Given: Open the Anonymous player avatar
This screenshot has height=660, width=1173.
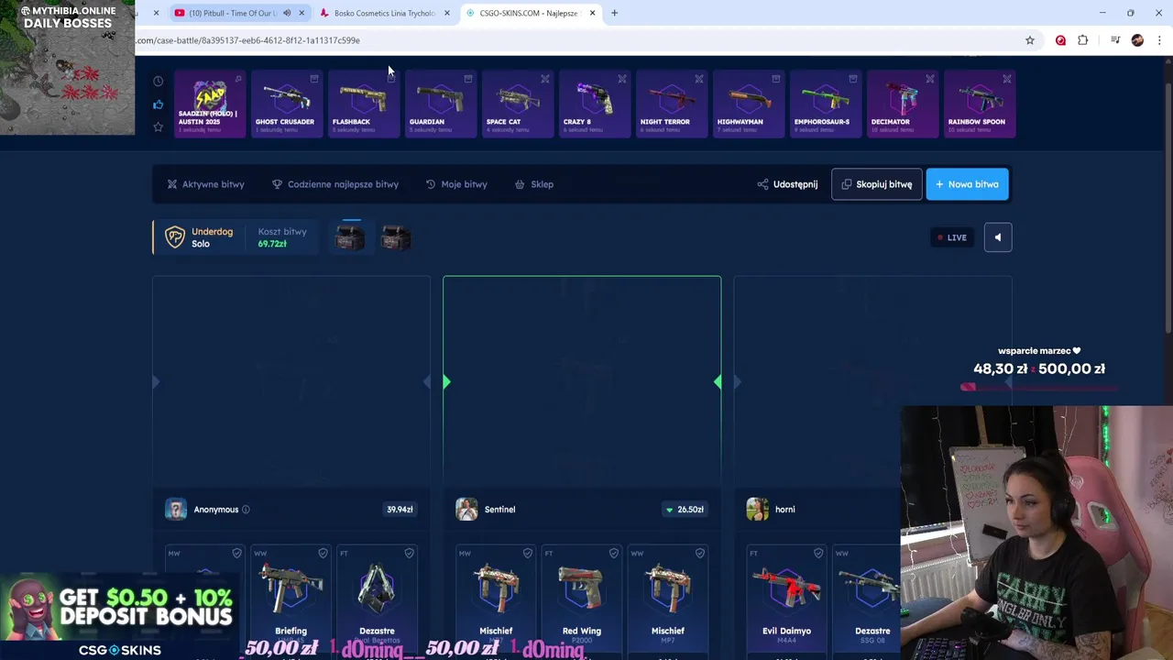Looking at the screenshot, I should coord(176,510).
